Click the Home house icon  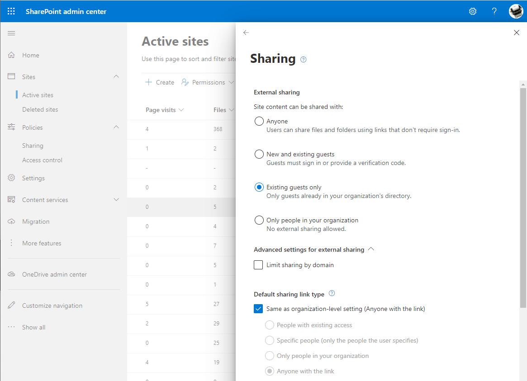click(11, 55)
